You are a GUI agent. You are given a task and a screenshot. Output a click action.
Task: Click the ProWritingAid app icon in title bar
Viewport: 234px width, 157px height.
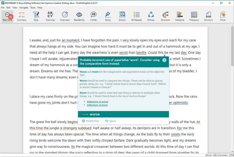[x=3, y=3]
